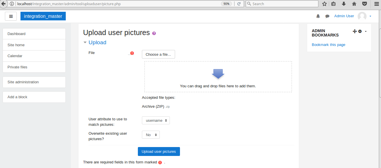Click the Bookmark this page link
The image size is (381, 168).
click(x=329, y=45)
